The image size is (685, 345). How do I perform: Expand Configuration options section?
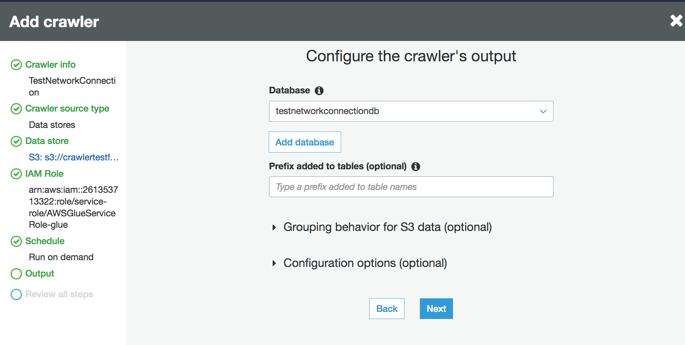pos(365,263)
